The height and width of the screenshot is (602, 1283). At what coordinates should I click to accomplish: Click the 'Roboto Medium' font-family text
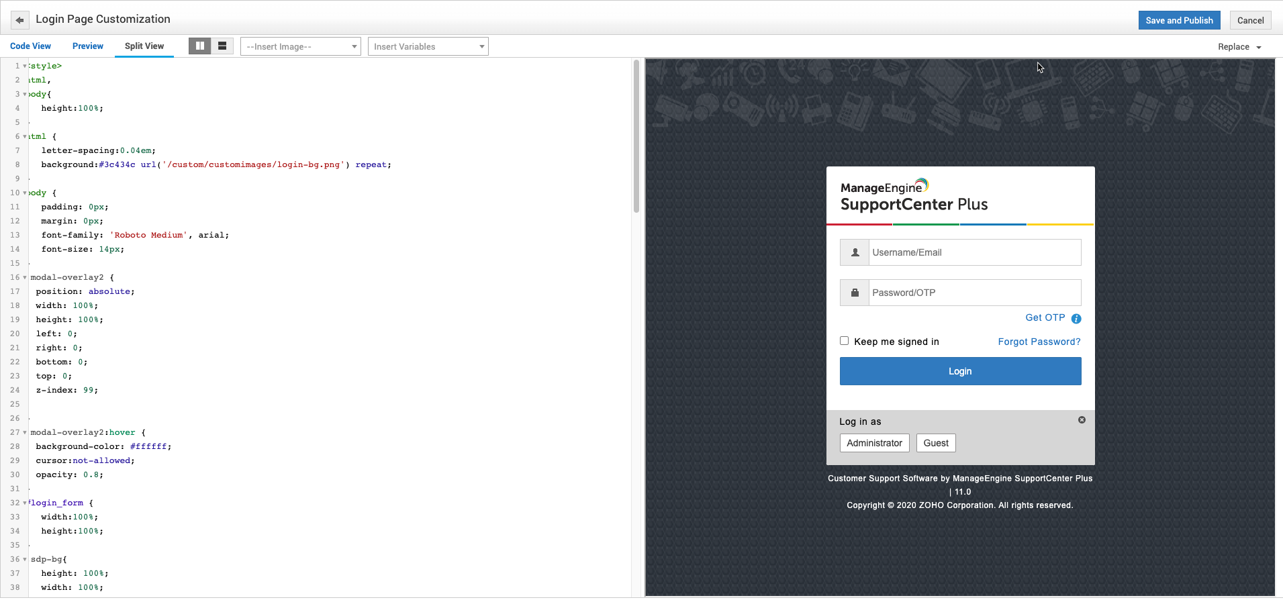tap(148, 235)
